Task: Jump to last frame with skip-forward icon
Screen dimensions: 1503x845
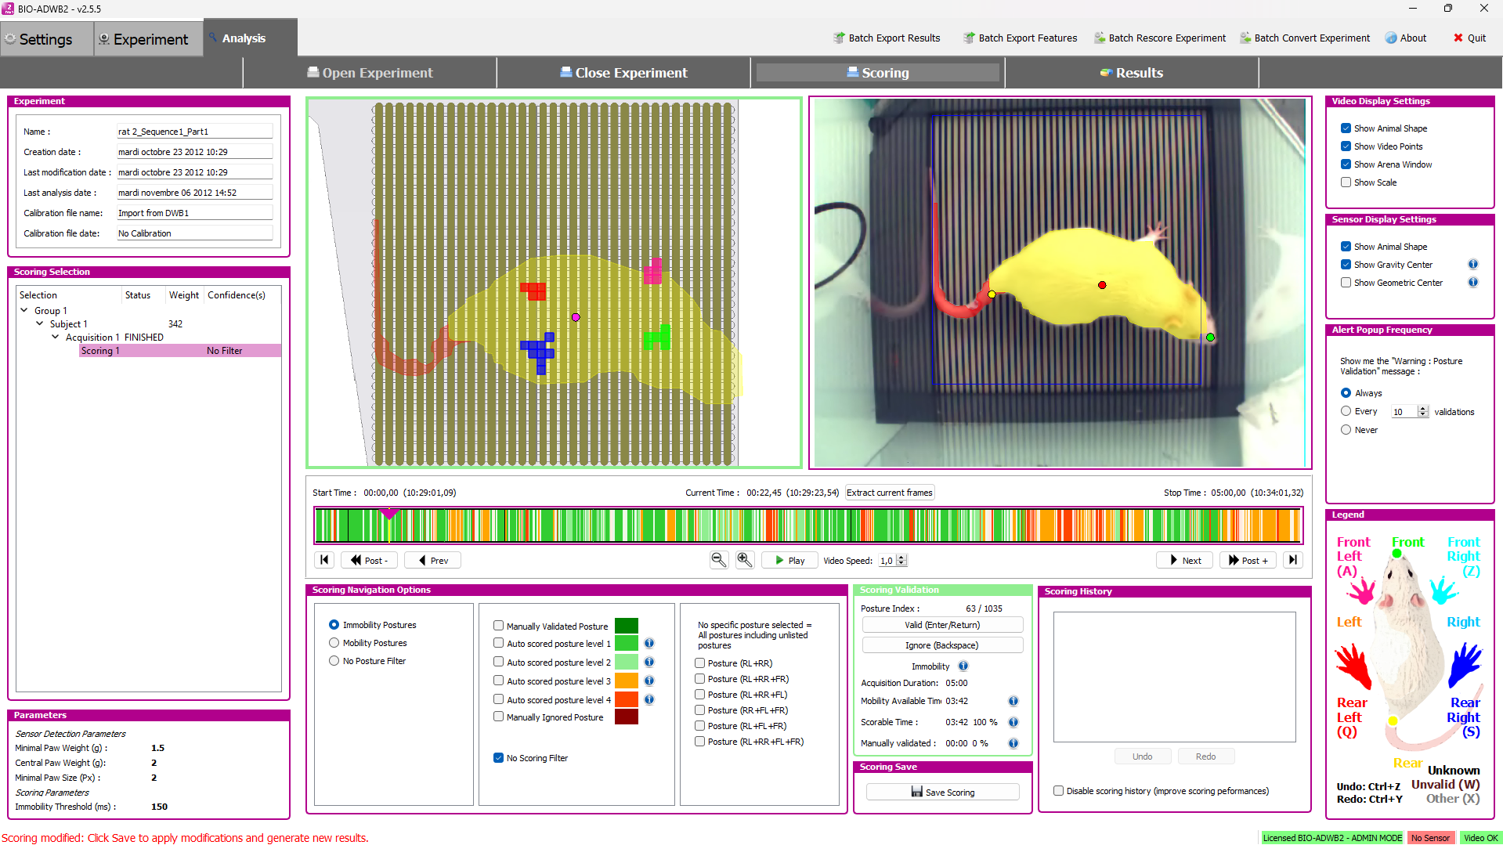Action: 1293,560
